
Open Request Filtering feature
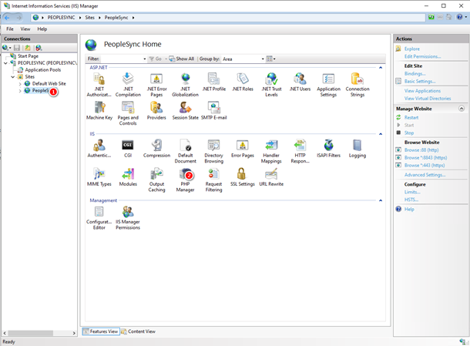213,180
